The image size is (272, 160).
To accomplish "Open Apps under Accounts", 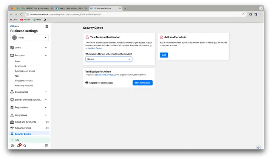I will point(17,76).
